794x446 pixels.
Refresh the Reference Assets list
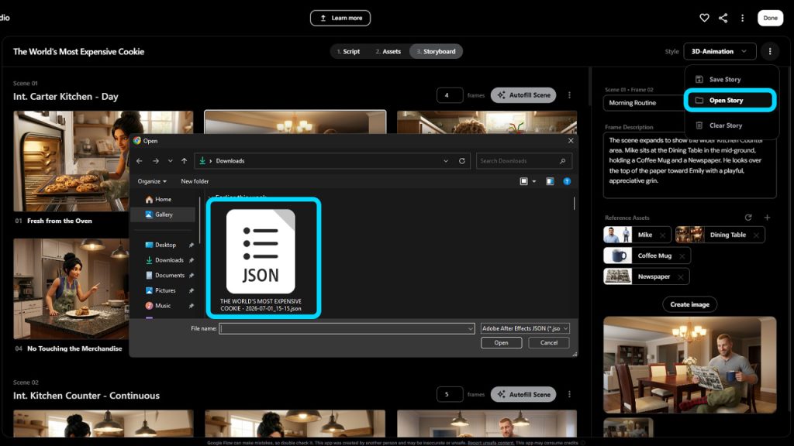[748, 218]
